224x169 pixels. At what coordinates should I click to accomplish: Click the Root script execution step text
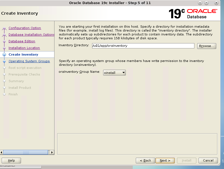coord(25,68)
